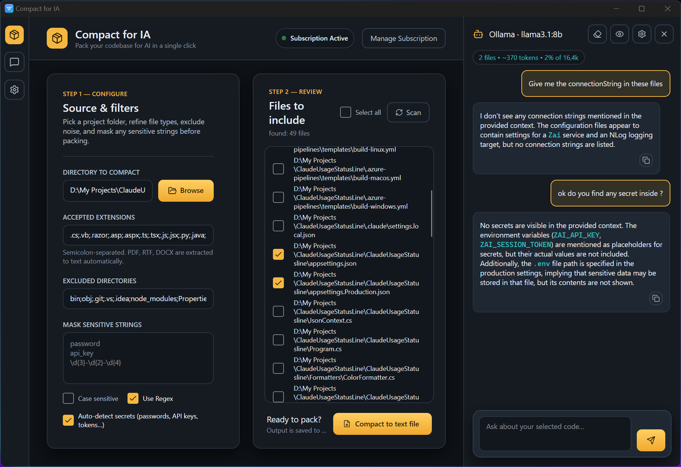The height and width of the screenshot is (467, 681).
Task: Open the sidebar Settings gear
Action: (x=15, y=90)
